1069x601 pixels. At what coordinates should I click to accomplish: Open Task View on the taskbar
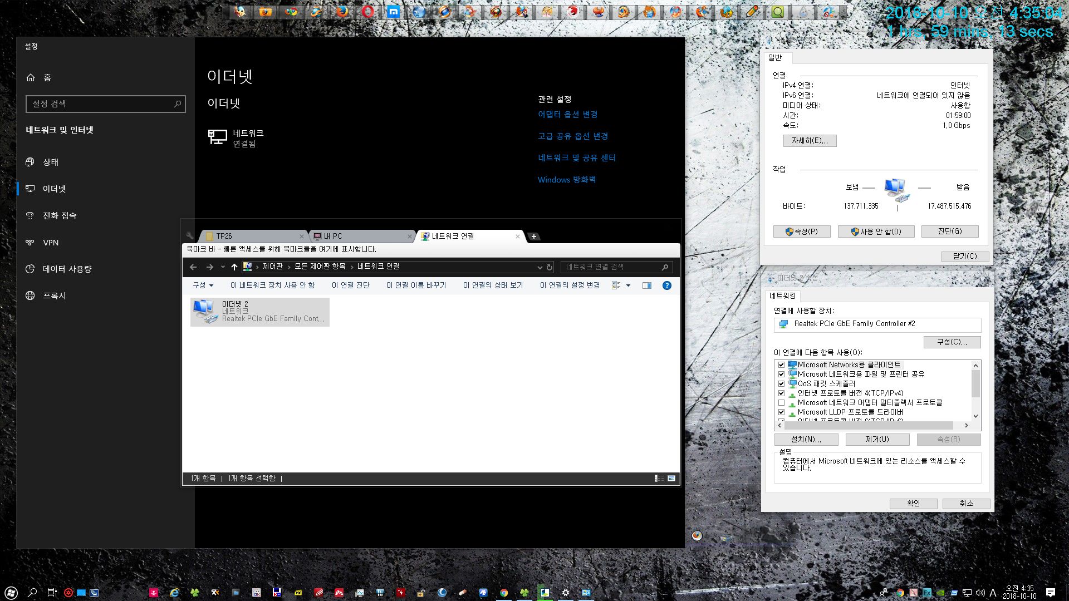52,593
